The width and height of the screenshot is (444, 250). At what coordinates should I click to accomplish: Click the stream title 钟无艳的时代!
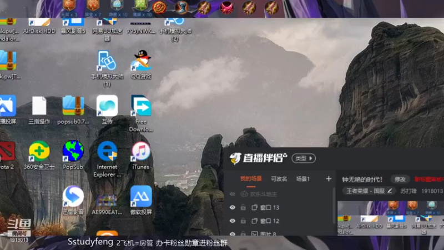pyautogui.click(x=362, y=179)
